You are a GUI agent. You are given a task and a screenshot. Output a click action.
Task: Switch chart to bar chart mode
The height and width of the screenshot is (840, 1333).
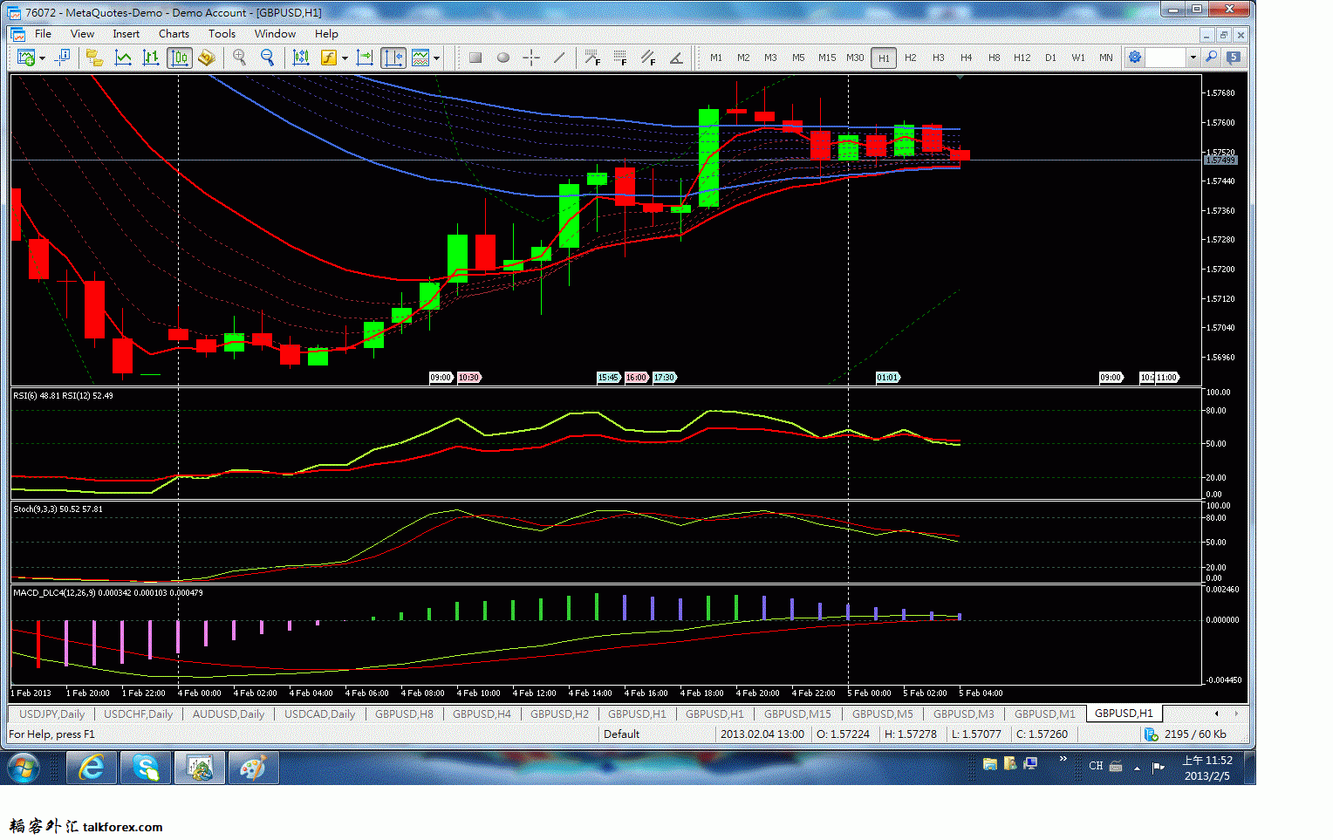tap(151, 58)
